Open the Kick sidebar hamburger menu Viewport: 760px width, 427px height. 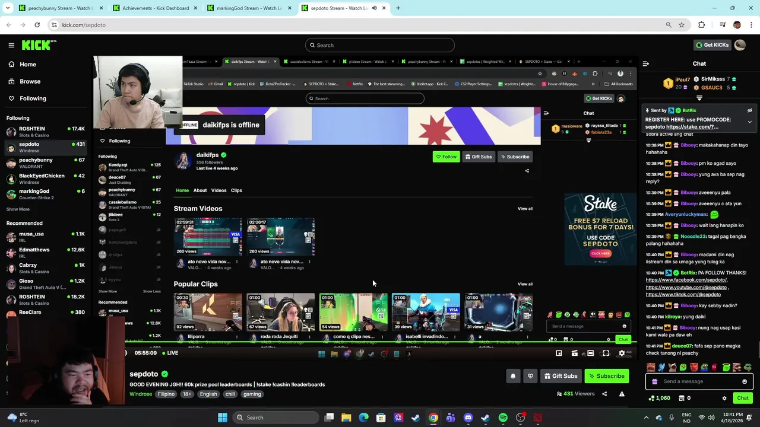point(11,45)
